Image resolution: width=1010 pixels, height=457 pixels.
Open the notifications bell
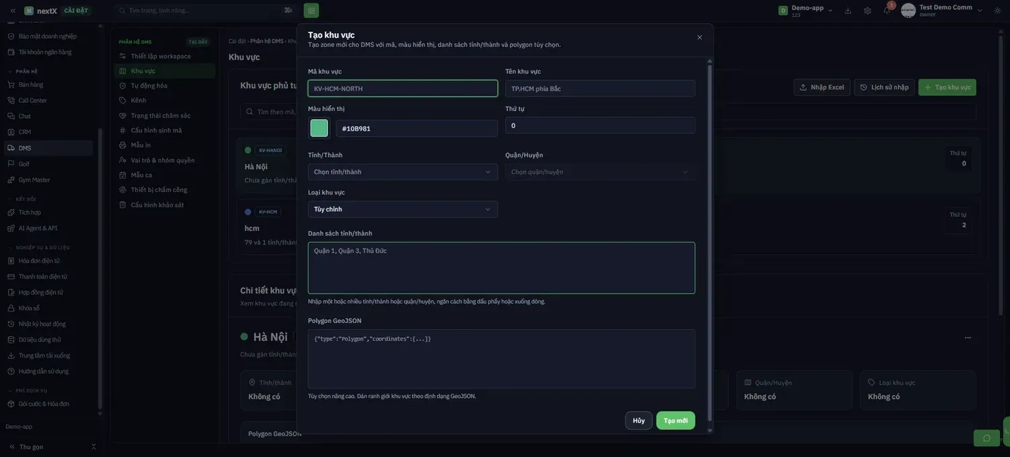coord(887,10)
